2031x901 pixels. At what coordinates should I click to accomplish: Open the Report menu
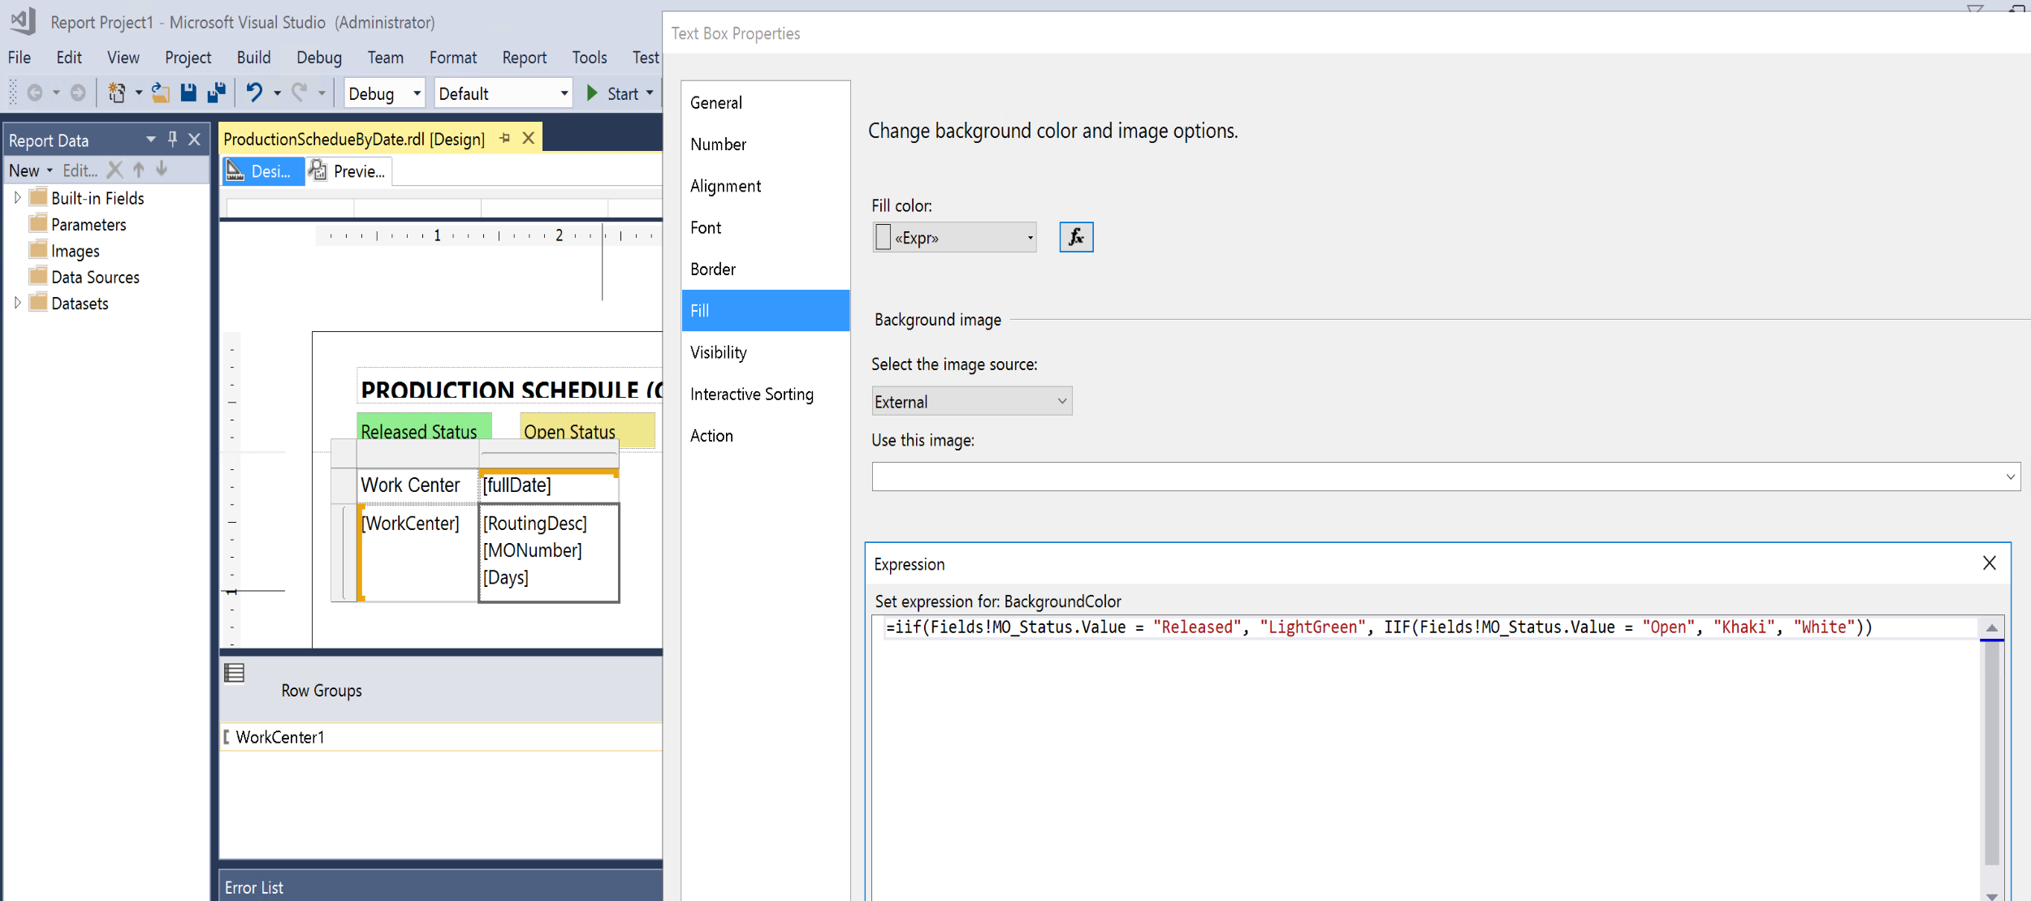click(x=524, y=57)
